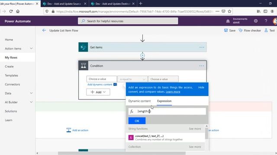Go back with the arrow beside flow name
277x155 pixels.
click(x=44, y=31)
